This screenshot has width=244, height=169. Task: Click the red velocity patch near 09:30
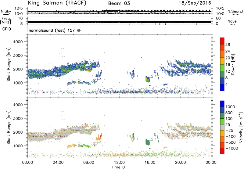tap(101, 136)
